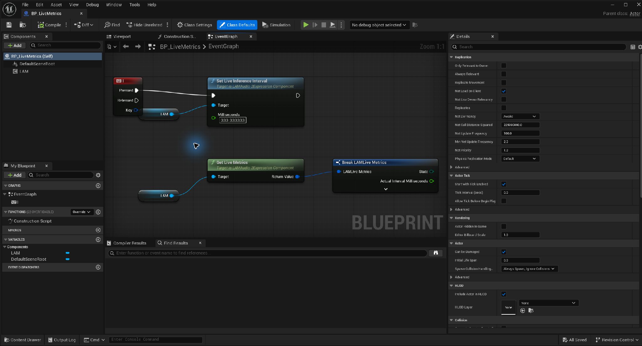642x346 pixels.
Task: Open the graph bookmarks dropdown
Action: (x=112, y=47)
